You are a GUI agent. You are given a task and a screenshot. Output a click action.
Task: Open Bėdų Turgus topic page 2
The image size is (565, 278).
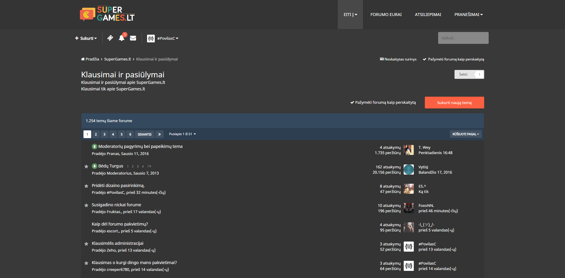tap(133, 166)
